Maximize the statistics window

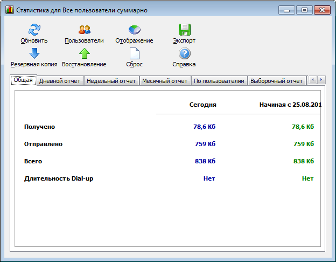click(305, 10)
